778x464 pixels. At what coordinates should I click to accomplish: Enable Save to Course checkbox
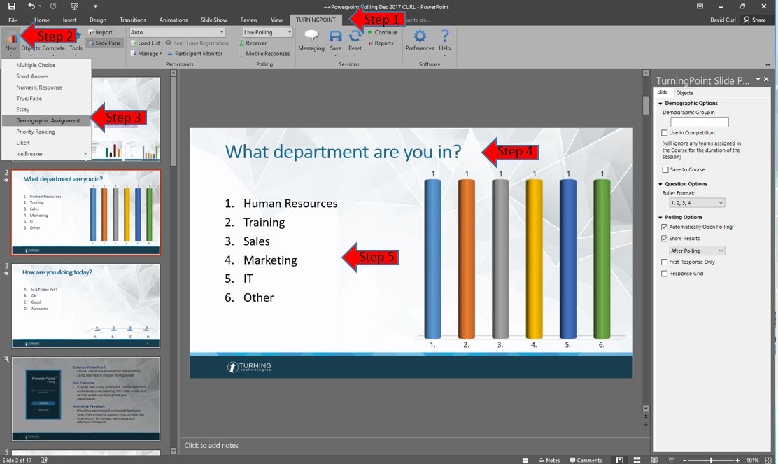pos(665,170)
